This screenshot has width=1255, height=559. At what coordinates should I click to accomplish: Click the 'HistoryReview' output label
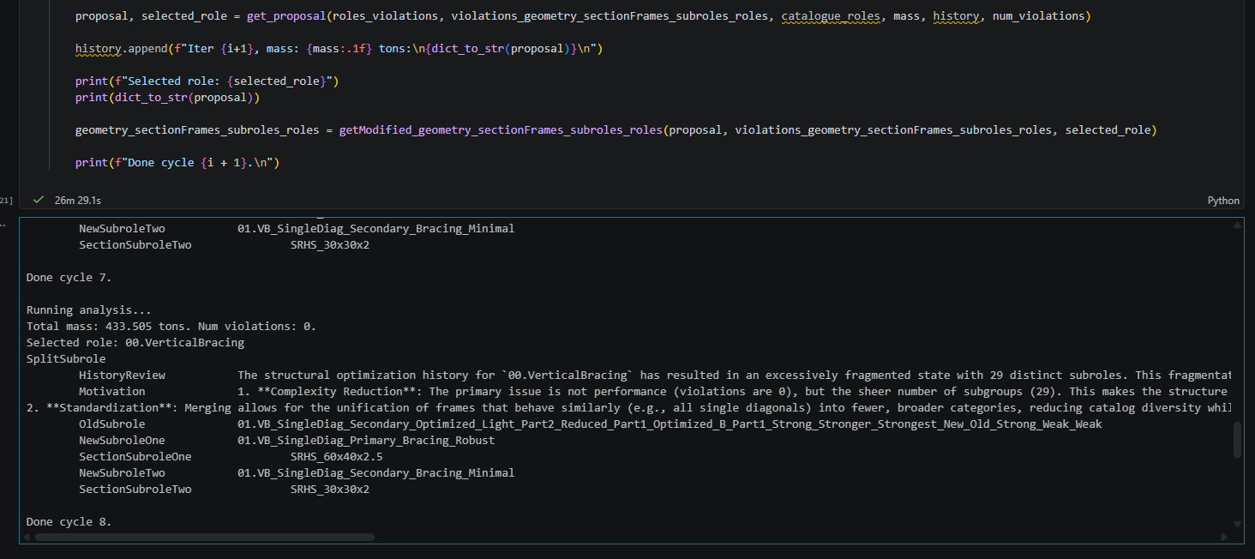pos(122,376)
